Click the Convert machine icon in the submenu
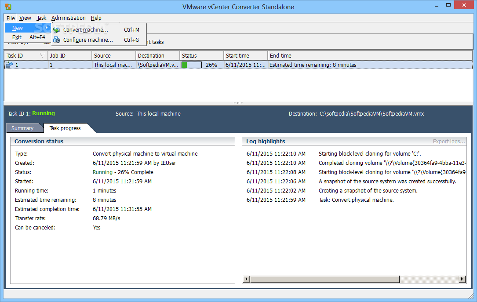Screen dimensions: 477x302 coord(57,30)
